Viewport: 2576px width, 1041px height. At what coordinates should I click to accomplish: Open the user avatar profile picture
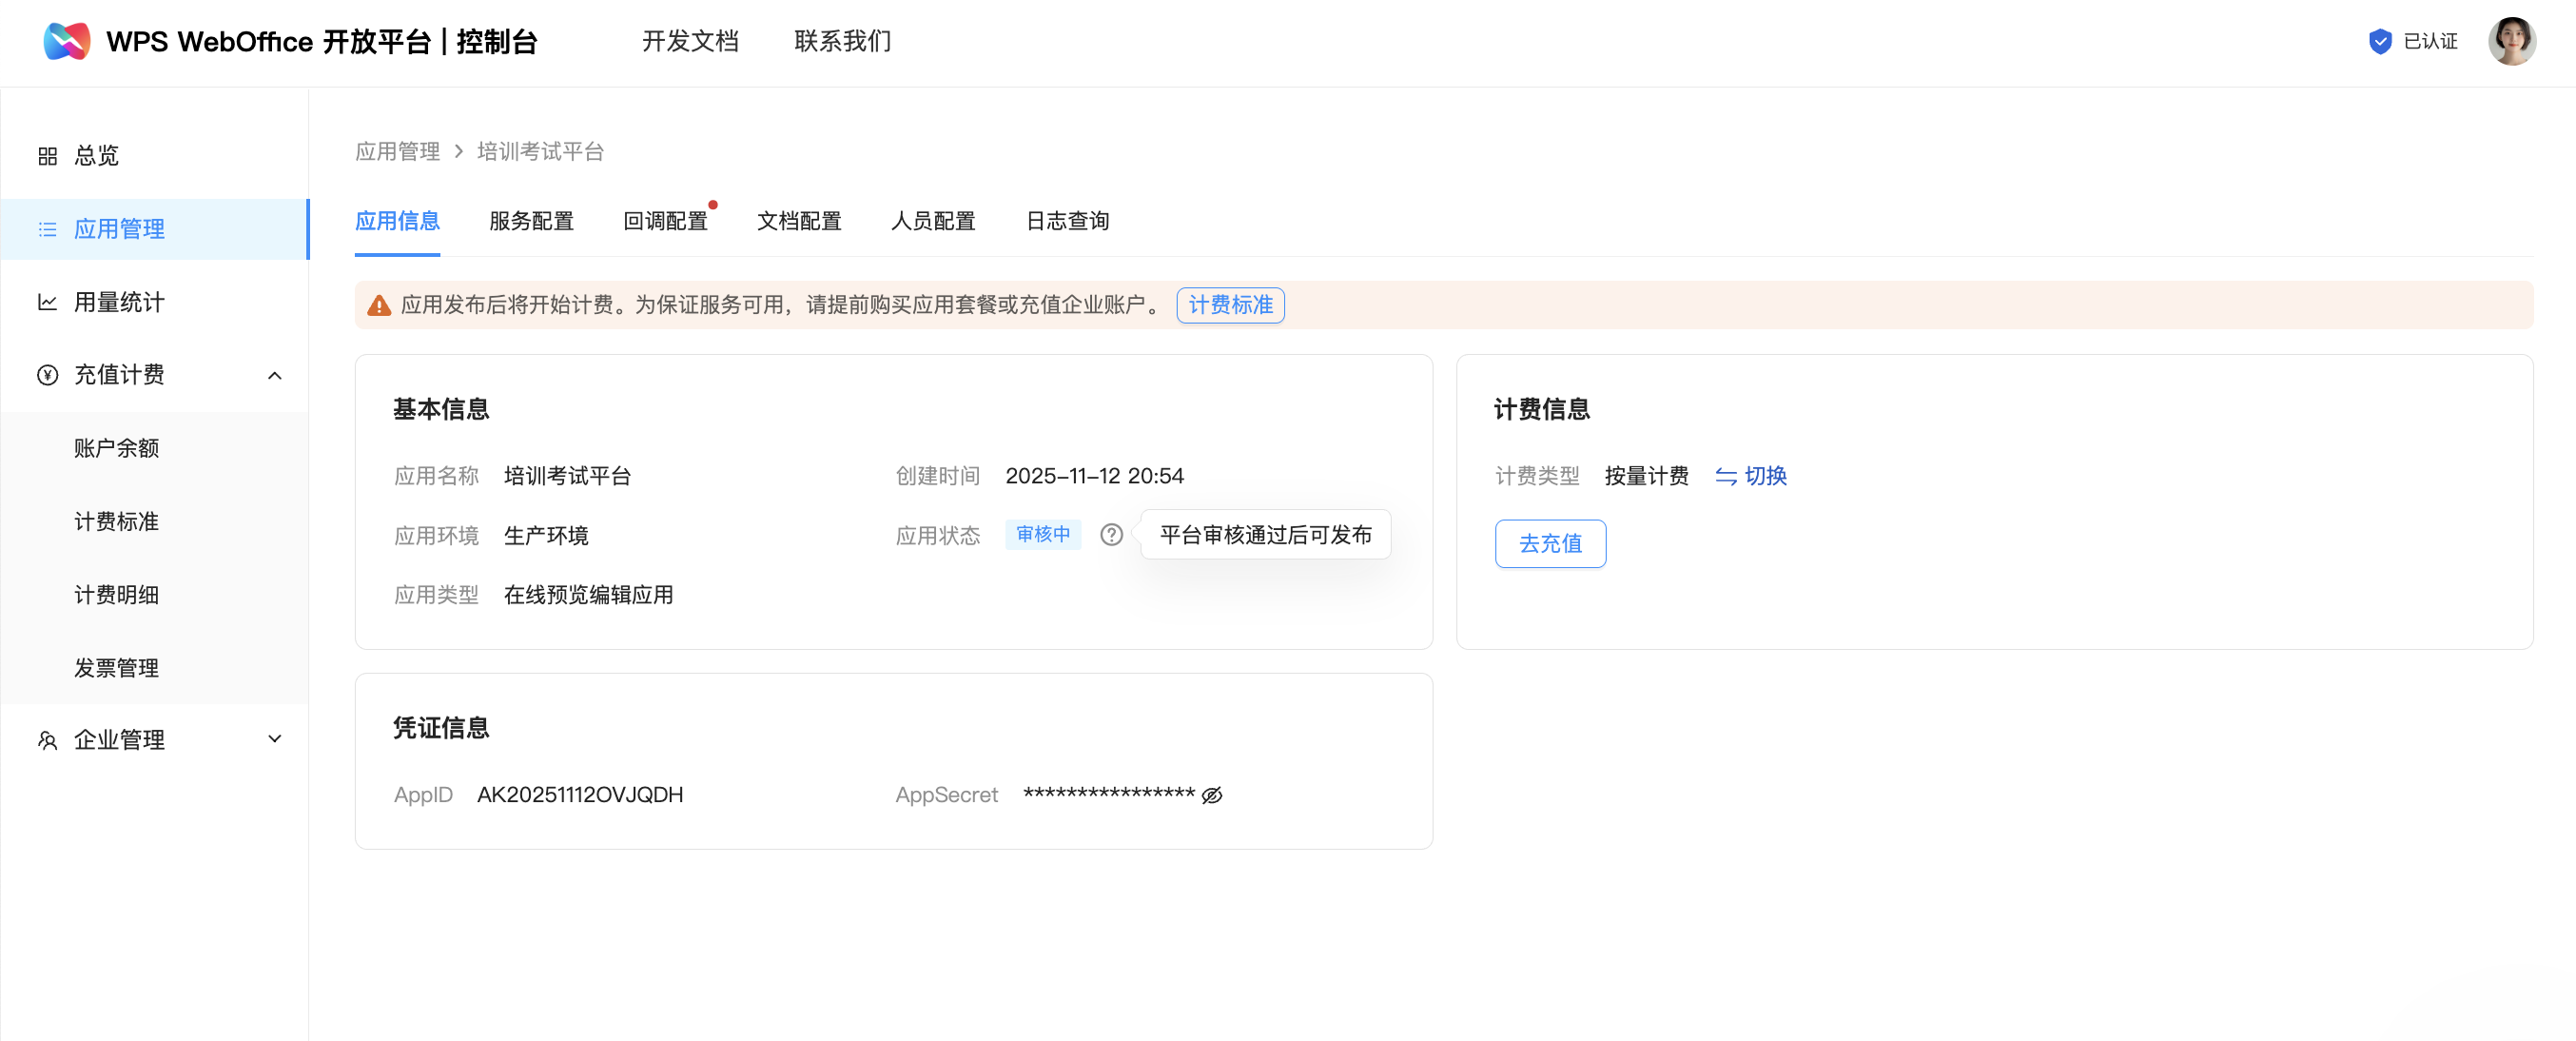click(2511, 41)
